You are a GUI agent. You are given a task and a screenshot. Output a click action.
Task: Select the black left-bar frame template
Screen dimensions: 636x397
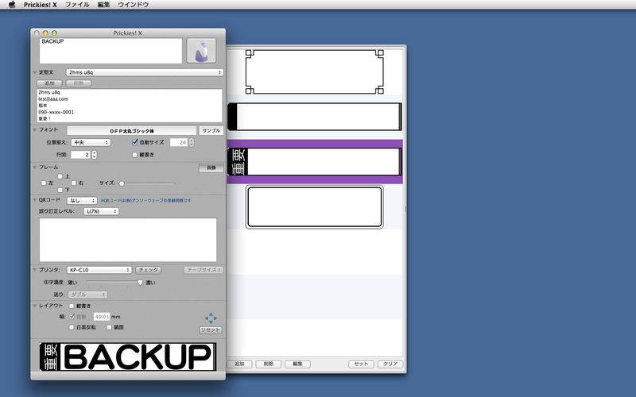314,117
